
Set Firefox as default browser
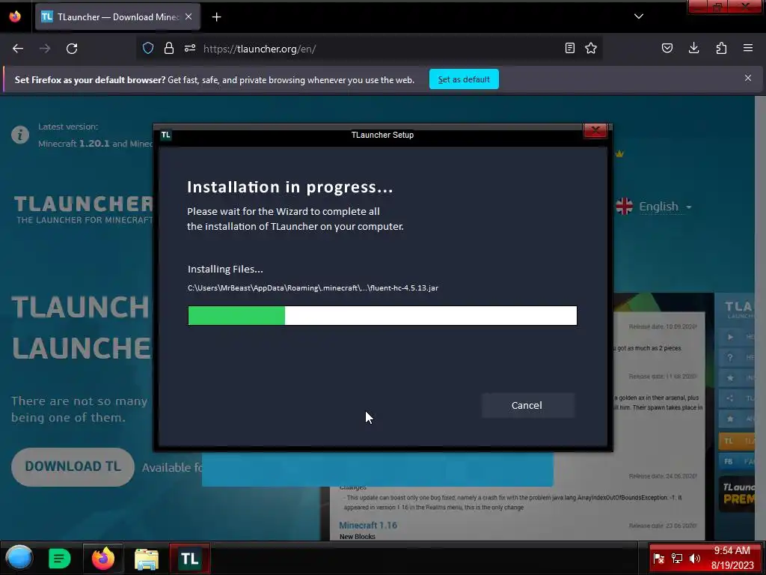[464, 79]
